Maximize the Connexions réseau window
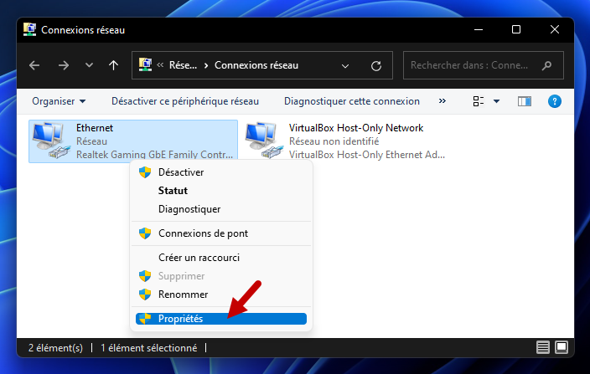The image size is (590, 374). 516,29
